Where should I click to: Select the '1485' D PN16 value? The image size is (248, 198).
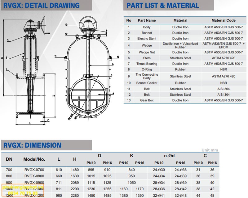click(107, 196)
